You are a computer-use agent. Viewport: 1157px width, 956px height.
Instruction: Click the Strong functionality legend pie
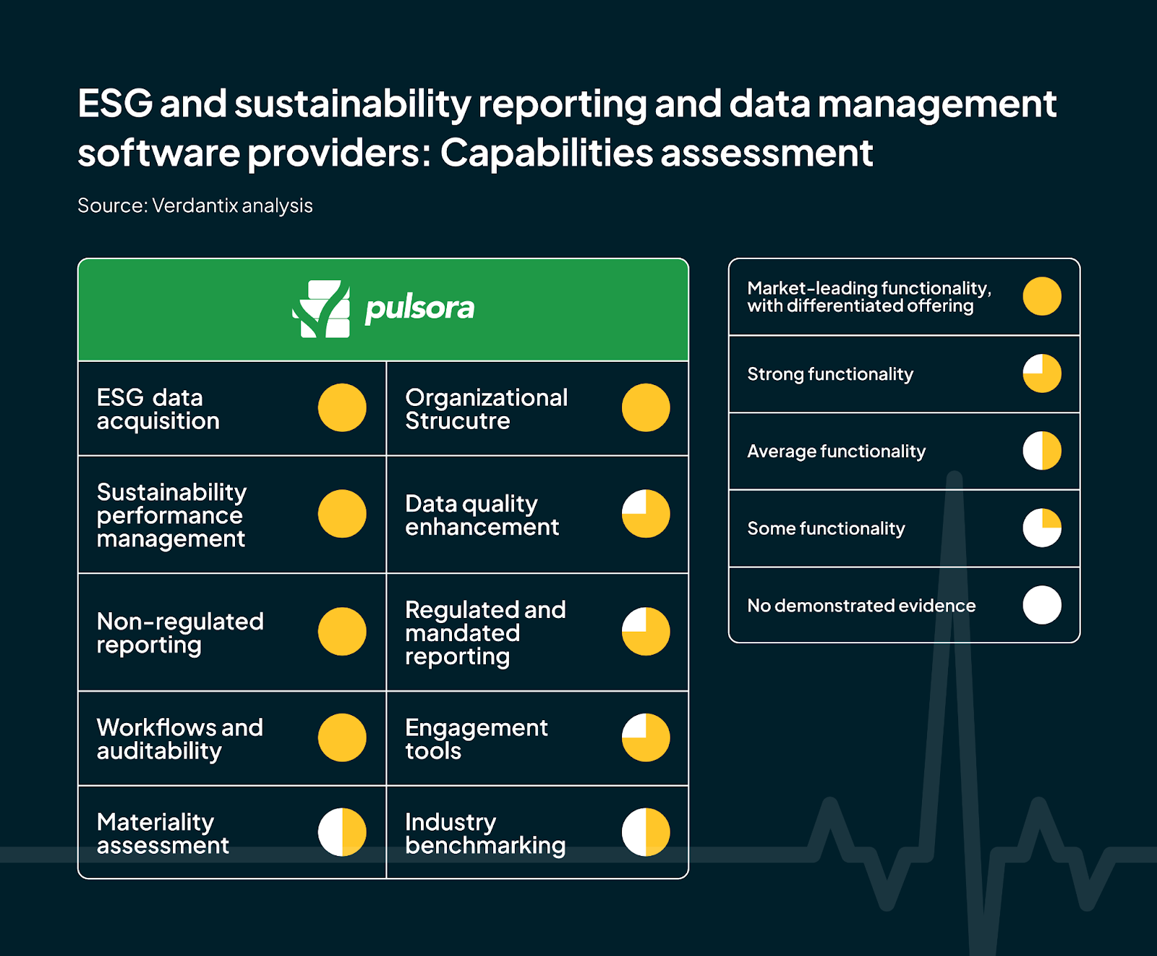[1042, 373]
